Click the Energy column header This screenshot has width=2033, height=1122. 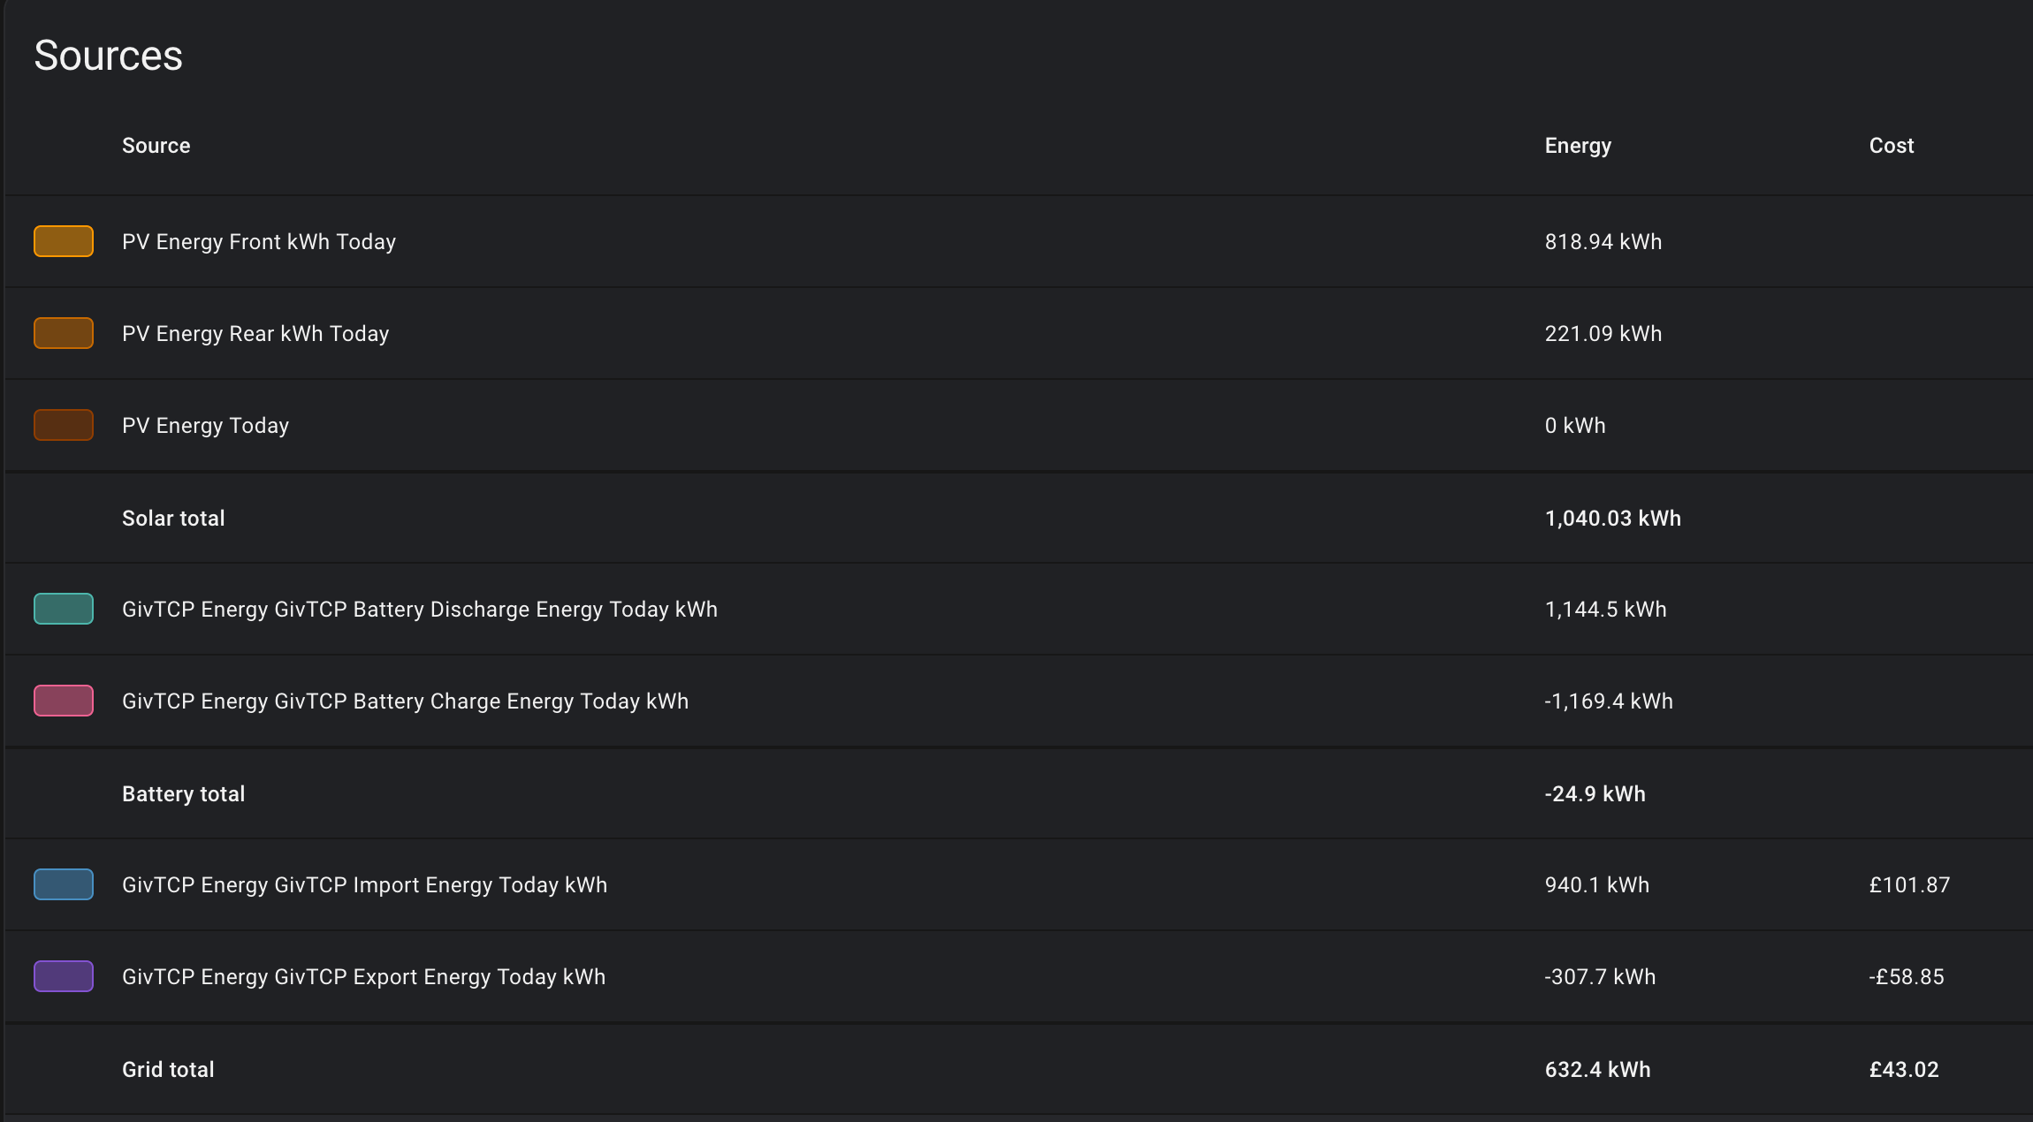(x=1578, y=146)
